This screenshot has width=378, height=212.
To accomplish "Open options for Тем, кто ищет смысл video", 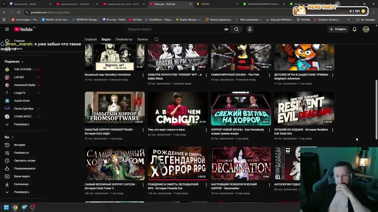I will pyautogui.click(x=206, y=130).
